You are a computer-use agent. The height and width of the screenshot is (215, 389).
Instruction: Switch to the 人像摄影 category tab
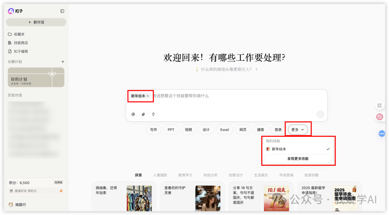click(x=160, y=175)
